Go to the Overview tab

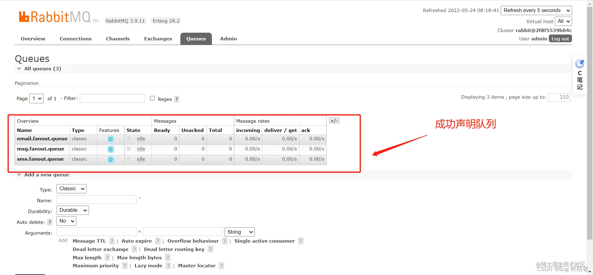pyautogui.click(x=33, y=39)
